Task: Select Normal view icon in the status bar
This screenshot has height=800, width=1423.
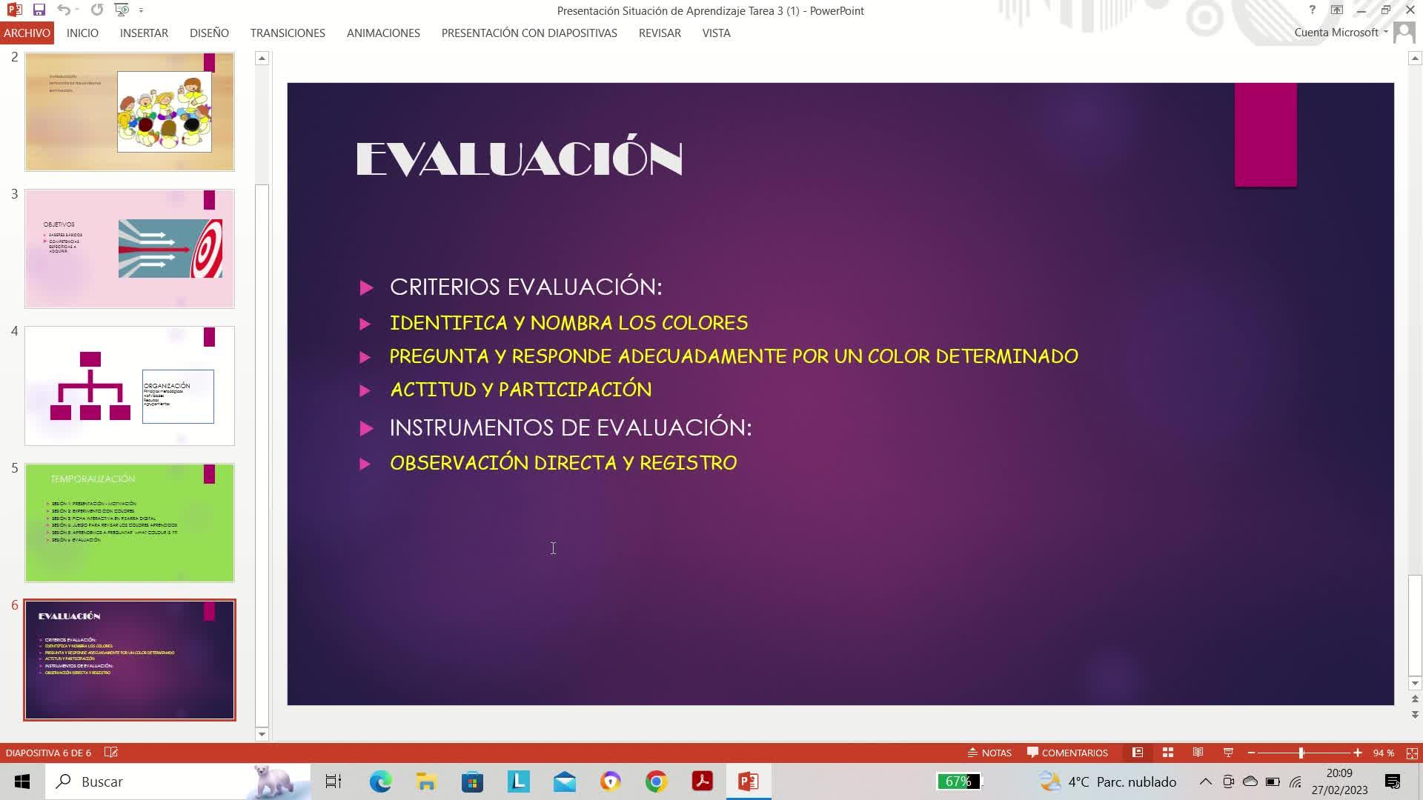Action: coord(1138,753)
